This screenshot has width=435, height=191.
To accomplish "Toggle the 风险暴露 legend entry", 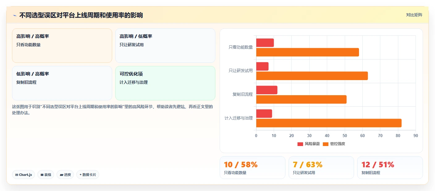I will pos(309,144).
